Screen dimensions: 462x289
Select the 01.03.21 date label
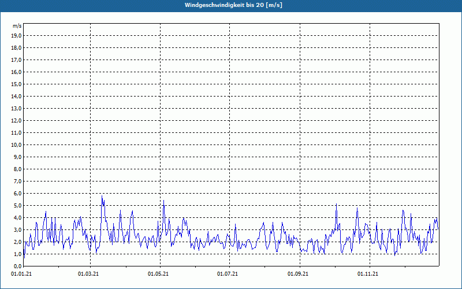[88, 274]
